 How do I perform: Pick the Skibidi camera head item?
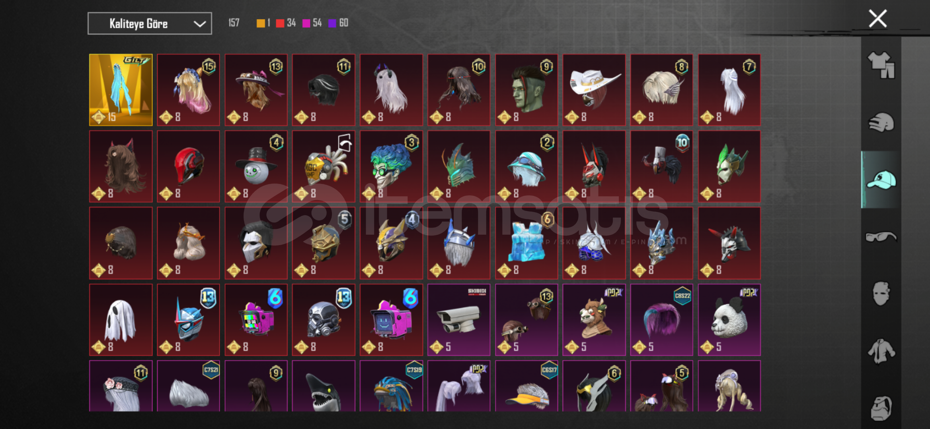(x=458, y=319)
